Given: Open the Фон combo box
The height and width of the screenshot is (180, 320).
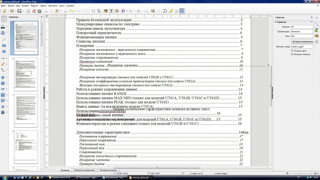Looking at the screenshot, I should [x=302, y=36].
